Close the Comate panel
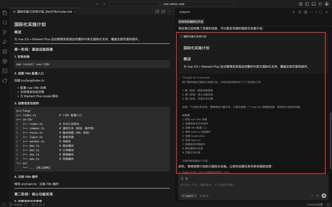 click(327, 12)
